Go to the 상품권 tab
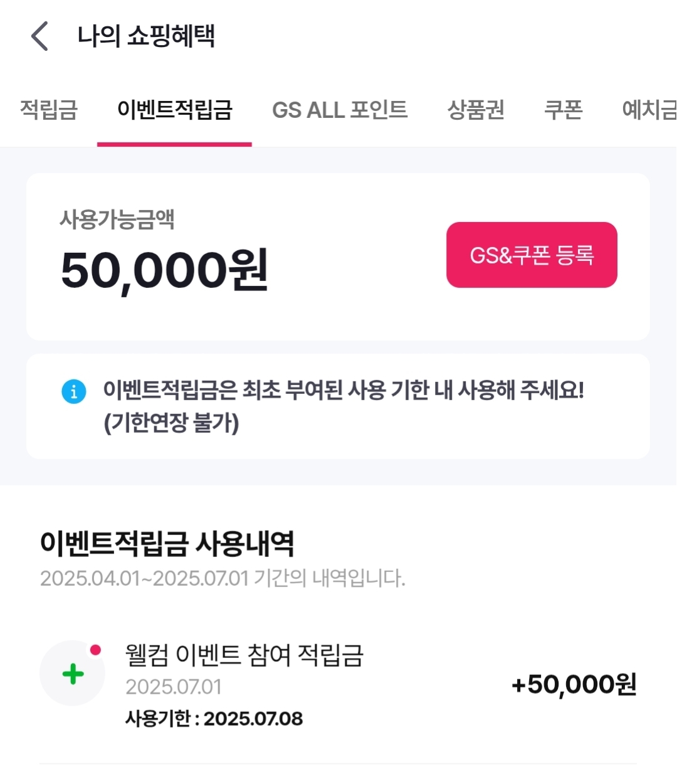Screen dimensions: 677x774 tap(476, 110)
